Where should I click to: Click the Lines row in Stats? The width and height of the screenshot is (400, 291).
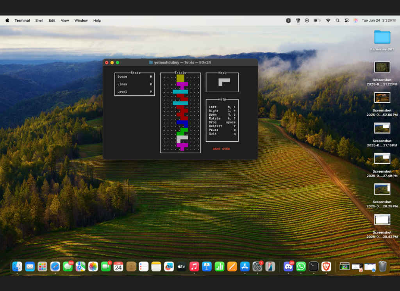pyautogui.click(x=134, y=84)
